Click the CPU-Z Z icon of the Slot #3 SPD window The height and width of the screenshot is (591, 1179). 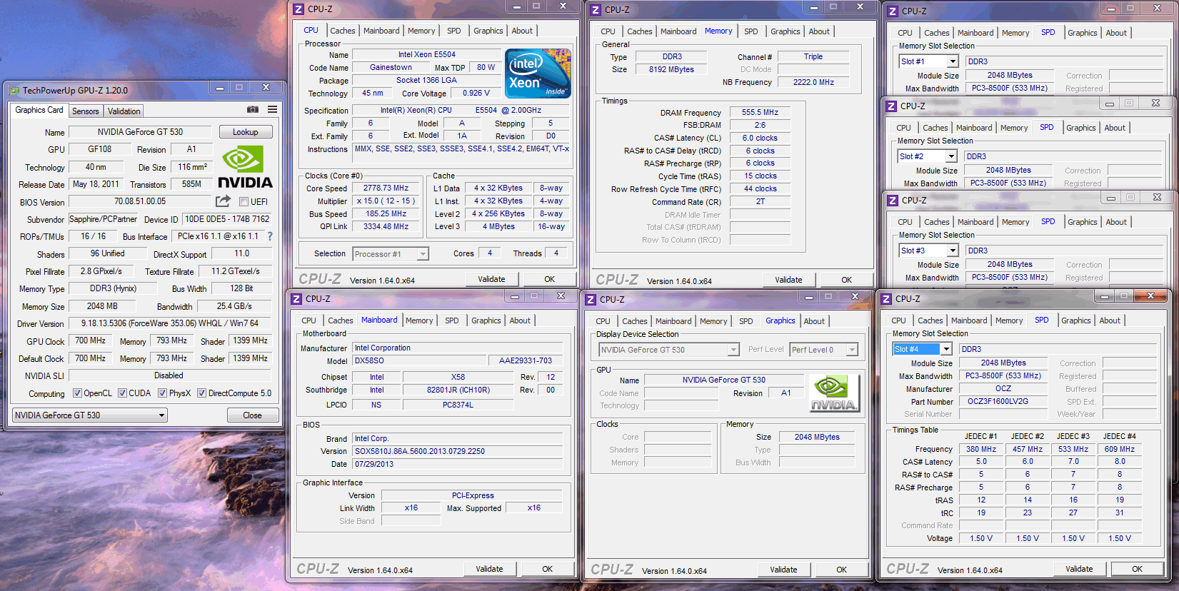893,201
